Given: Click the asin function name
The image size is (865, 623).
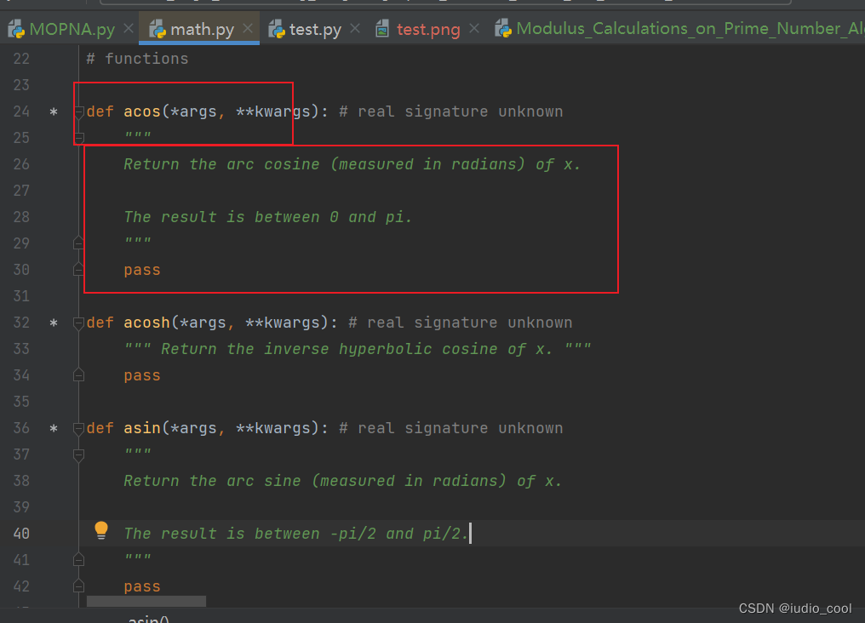Looking at the screenshot, I should coord(142,428).
